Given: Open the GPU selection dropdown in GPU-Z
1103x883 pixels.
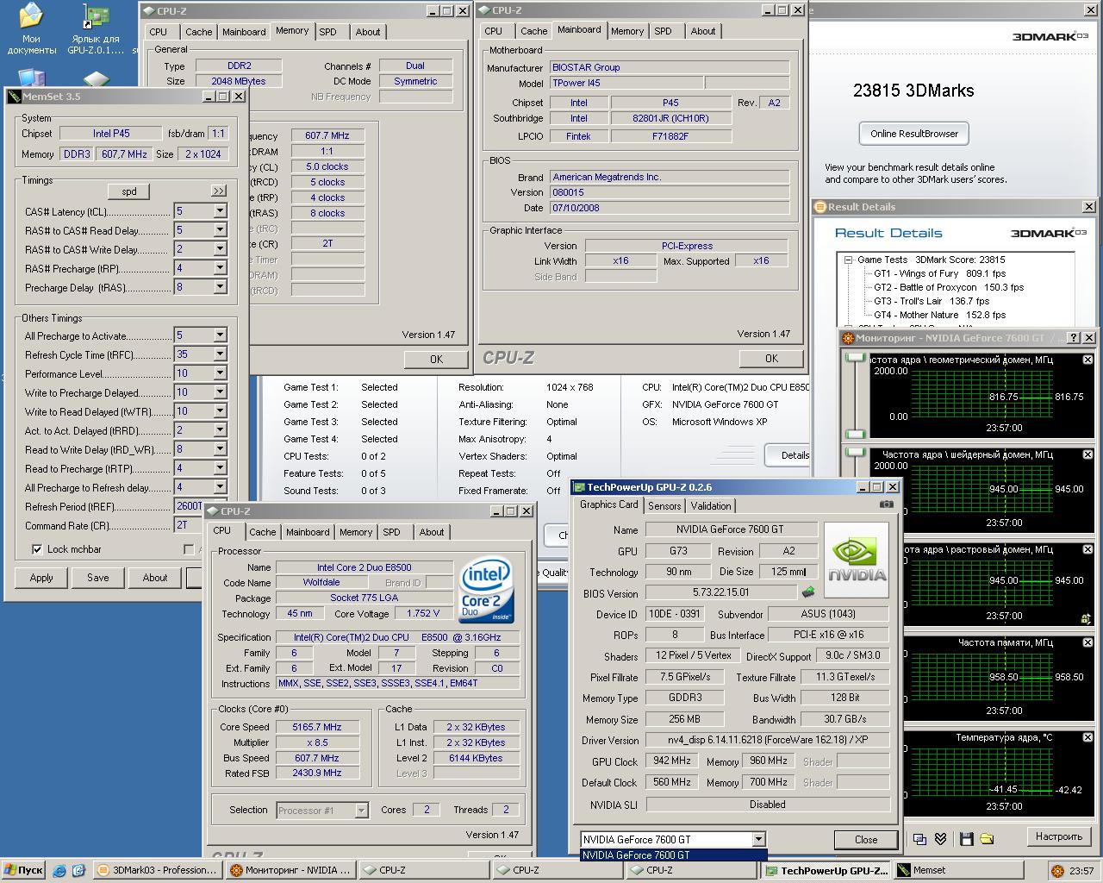Looking at the screenshot, I should tap(758, 839).
